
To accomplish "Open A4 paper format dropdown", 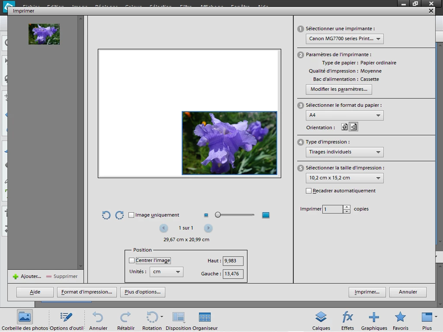I will click(x=345, y=115).
